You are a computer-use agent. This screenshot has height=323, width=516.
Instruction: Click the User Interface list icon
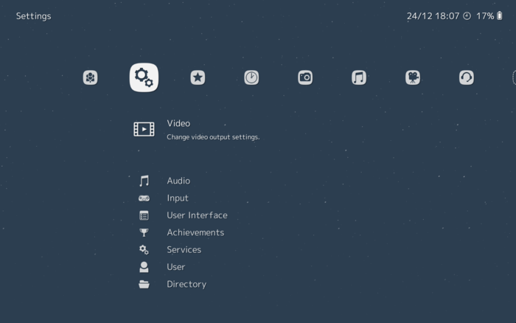[144, 215]
